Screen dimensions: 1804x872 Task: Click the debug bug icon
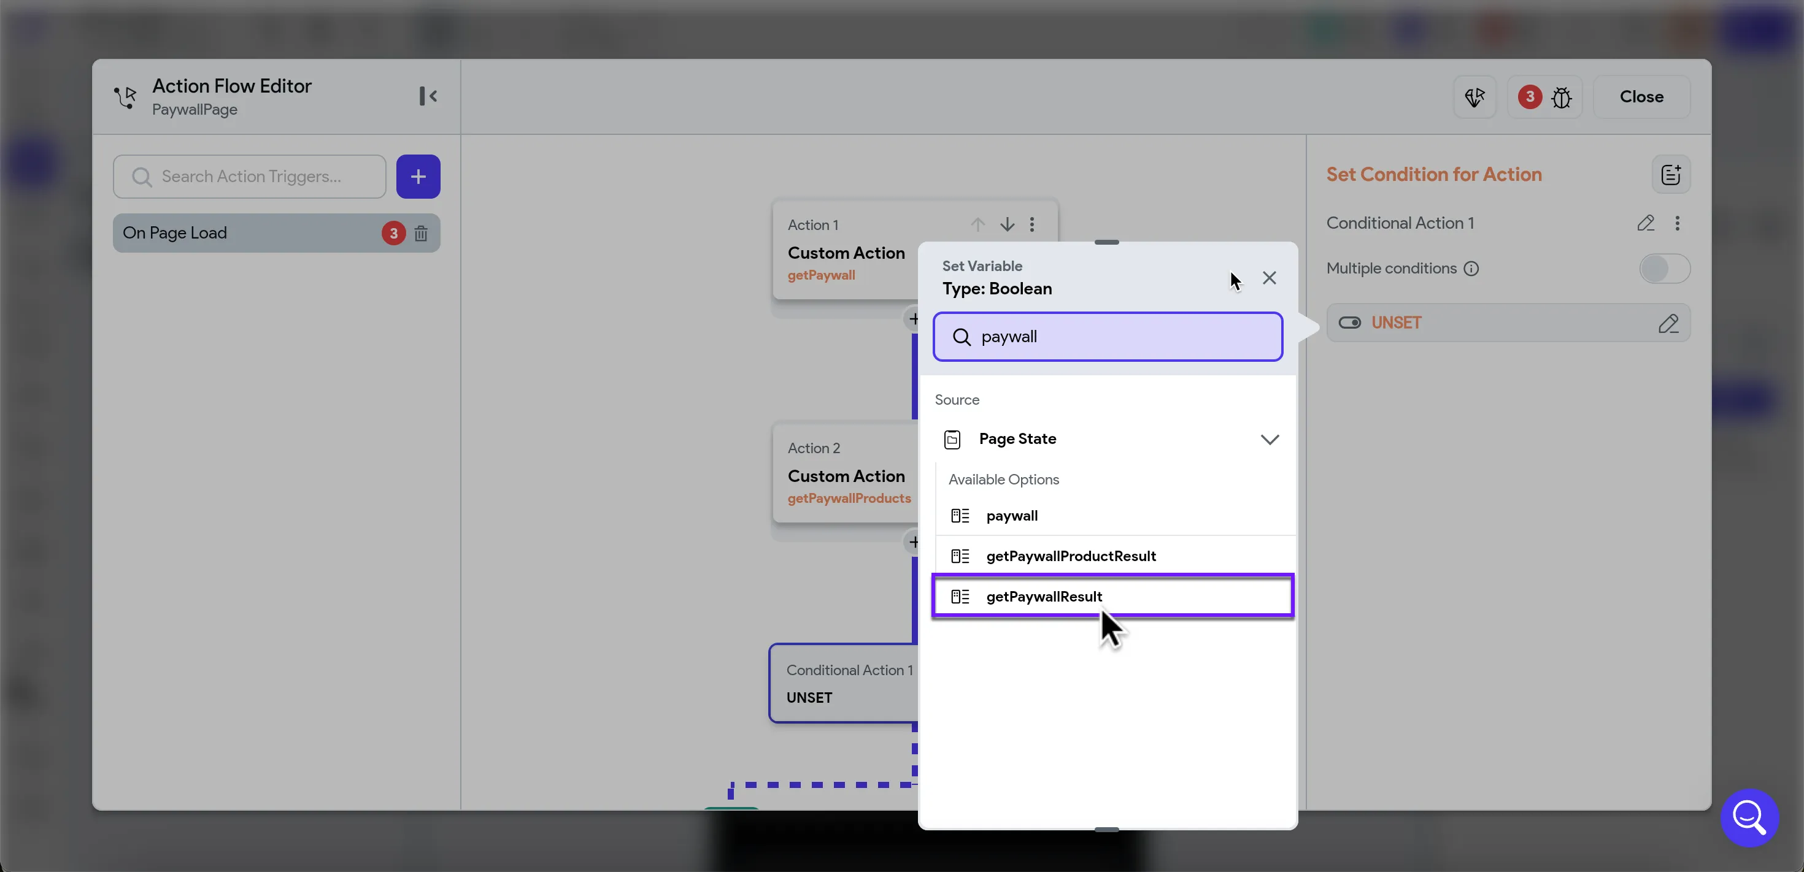click(x=1561, y=98)
